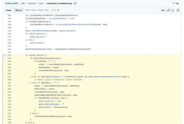This screenshot has height=124, width=184.
Task: Switch to the Code tab
Action: (9, 10)
